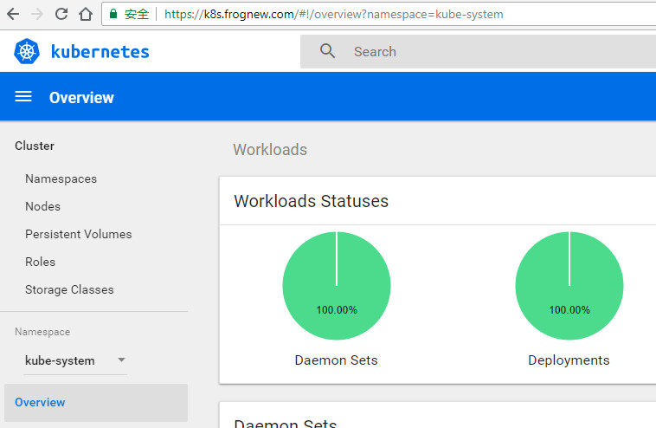
Task: Open Storage Classes page
Action: 69,289
